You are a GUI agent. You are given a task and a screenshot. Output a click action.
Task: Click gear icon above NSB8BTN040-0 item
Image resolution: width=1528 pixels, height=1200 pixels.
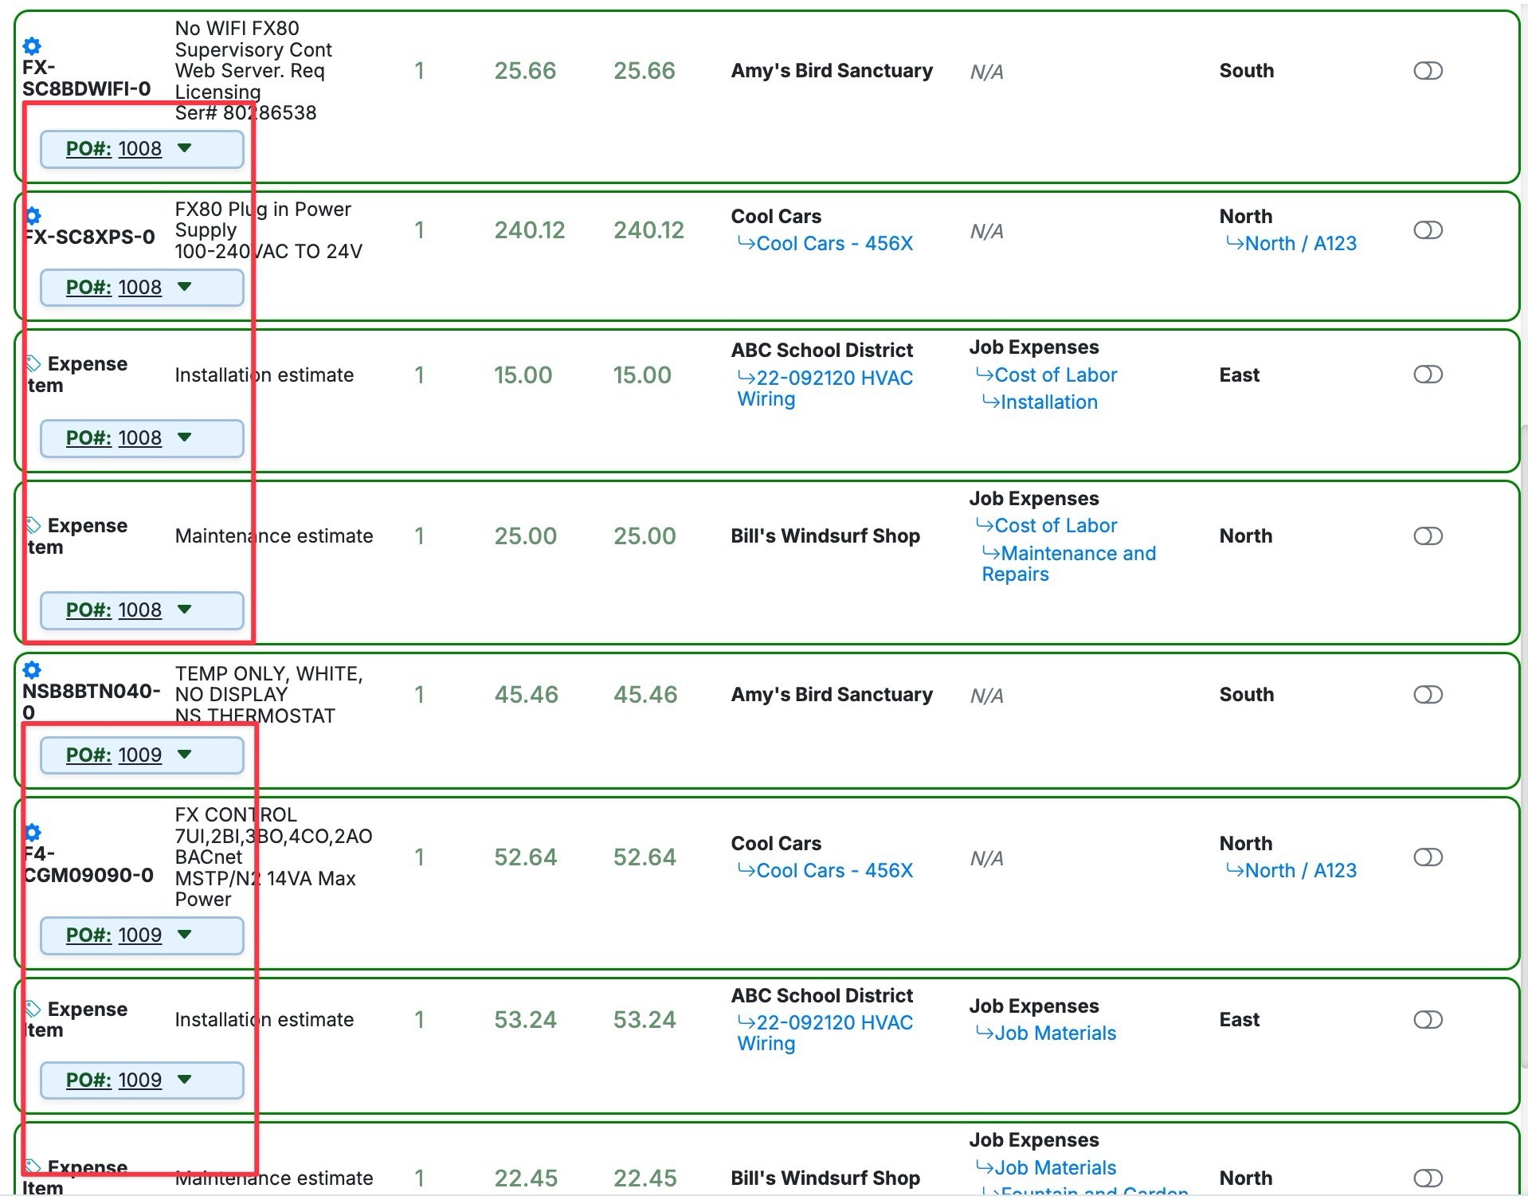[32, 669]
